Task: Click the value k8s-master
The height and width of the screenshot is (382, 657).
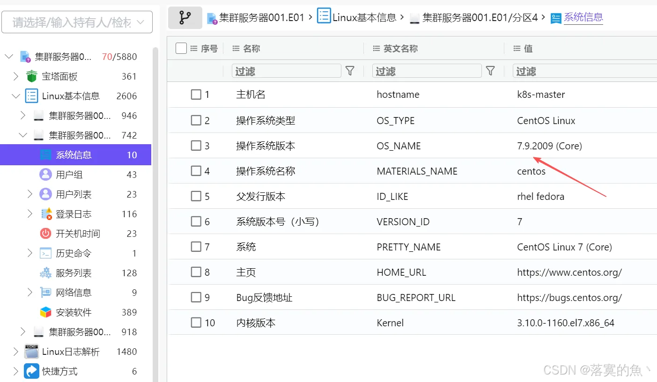Action: click(541, 95)
